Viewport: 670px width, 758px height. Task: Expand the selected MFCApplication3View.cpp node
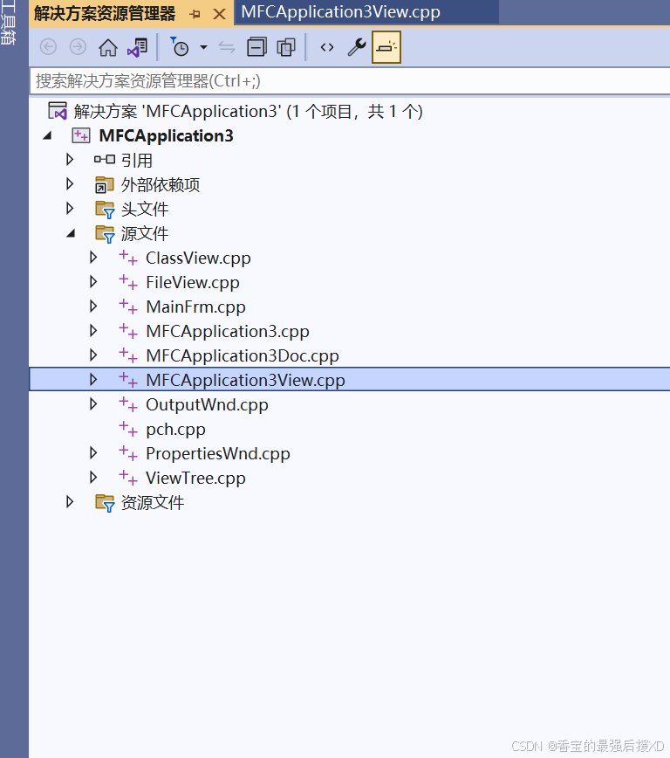[x=93, y=380]
